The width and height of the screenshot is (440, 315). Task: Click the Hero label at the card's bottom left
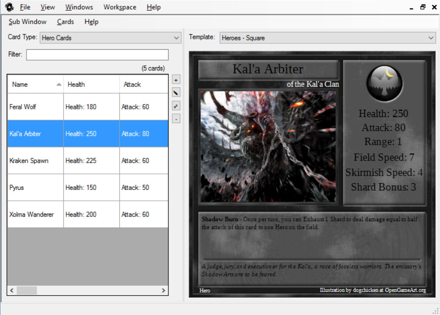205,291
